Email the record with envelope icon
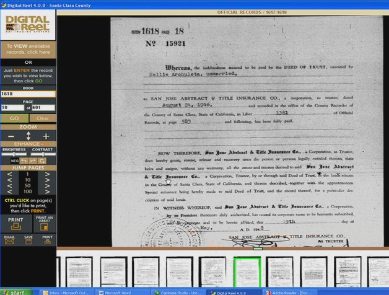The image size is (389, 295). click(9, 240)
